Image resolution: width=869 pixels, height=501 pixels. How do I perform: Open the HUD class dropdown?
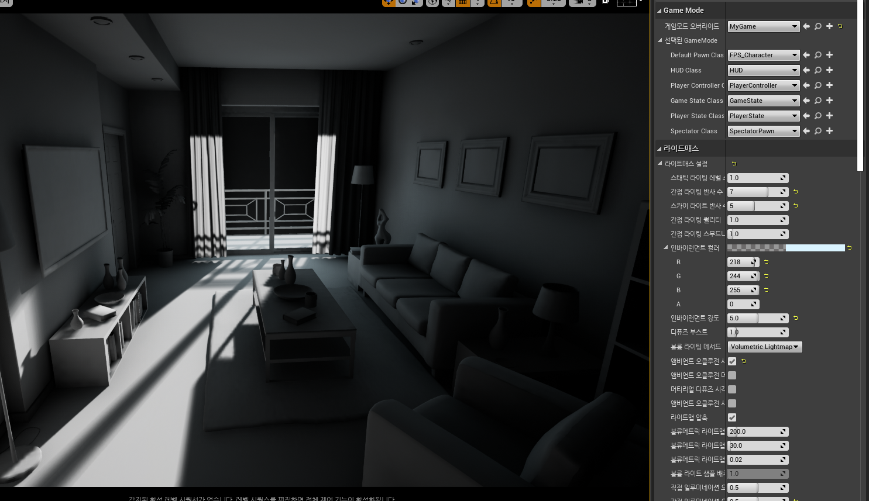[764, 70]
